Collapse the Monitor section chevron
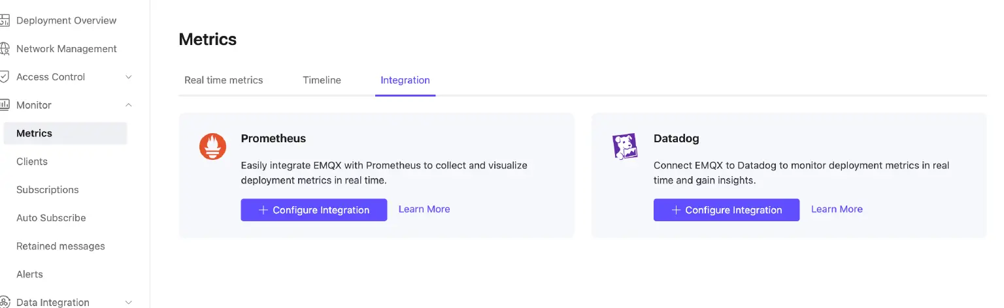 coord(129,105)
